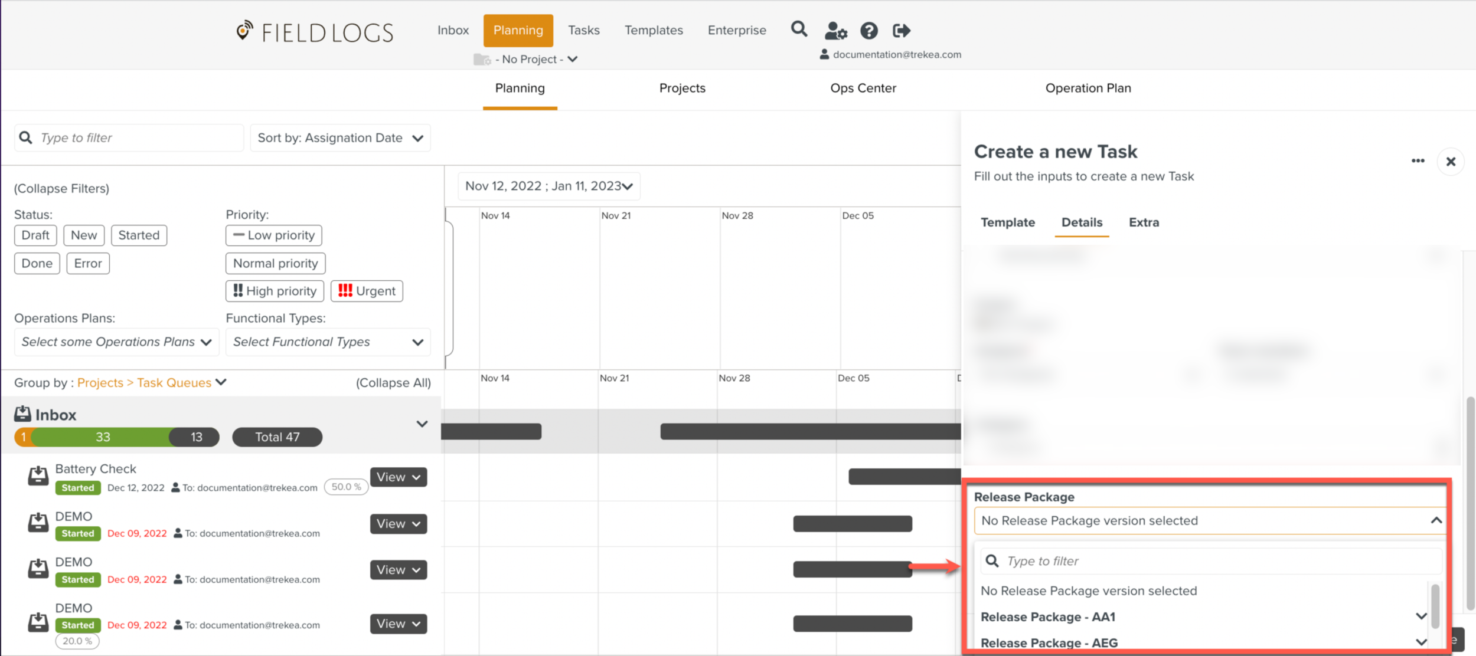This screenshot has width=1476, height=656.
Task: Click the help question mark icon
Action: (868, 30)
